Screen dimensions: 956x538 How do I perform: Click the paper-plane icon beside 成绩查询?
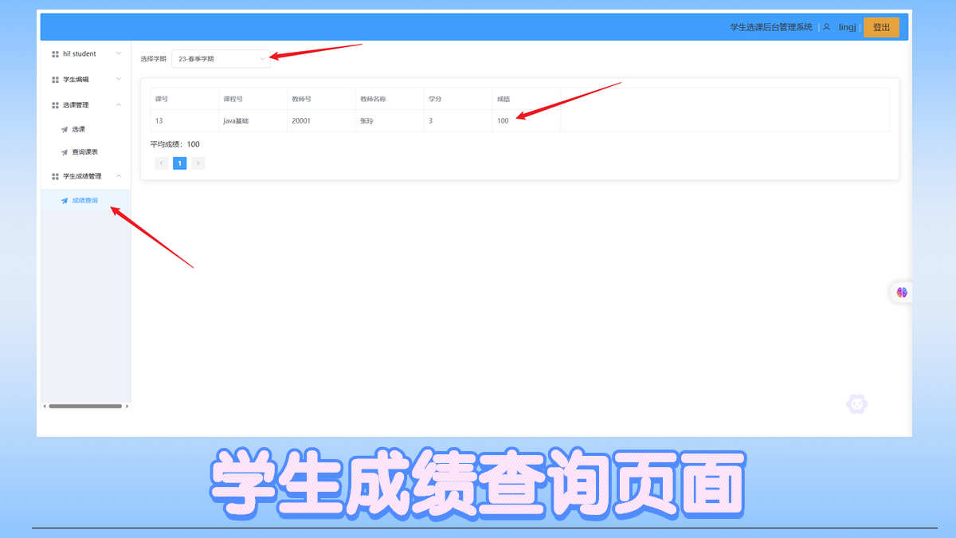point(65,201)
